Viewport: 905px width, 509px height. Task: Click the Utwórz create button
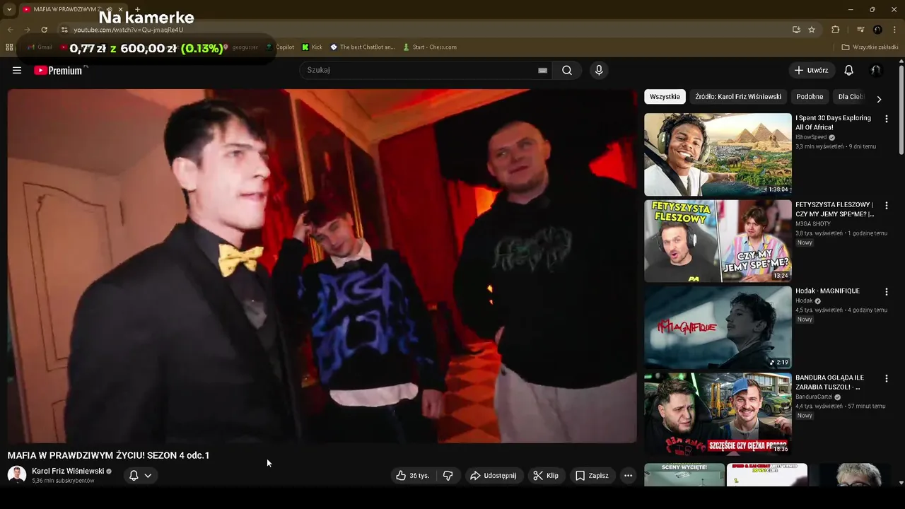[811, 70]
